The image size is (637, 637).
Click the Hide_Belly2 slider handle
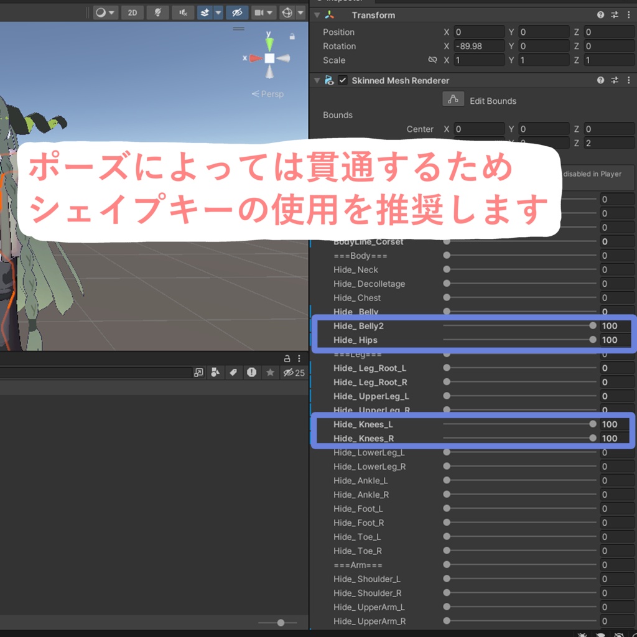pyautogui.click(x=593, y=325)
